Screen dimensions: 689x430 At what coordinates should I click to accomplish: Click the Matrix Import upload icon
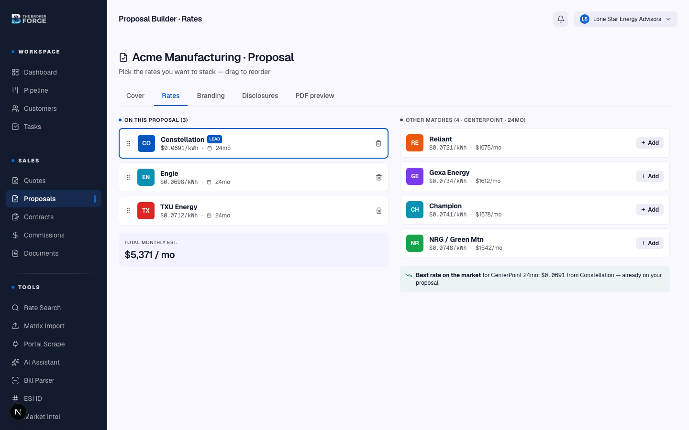click(x=15, y=326)
